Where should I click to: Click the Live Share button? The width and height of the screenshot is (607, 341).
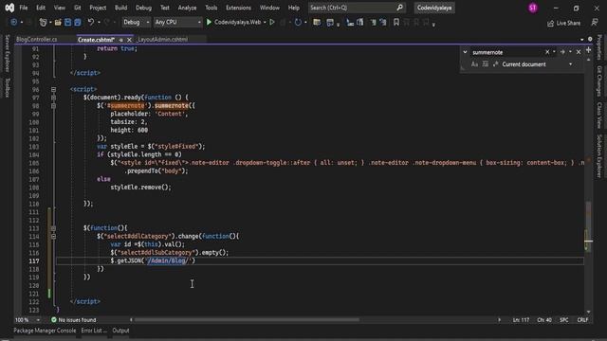(564, 23)
